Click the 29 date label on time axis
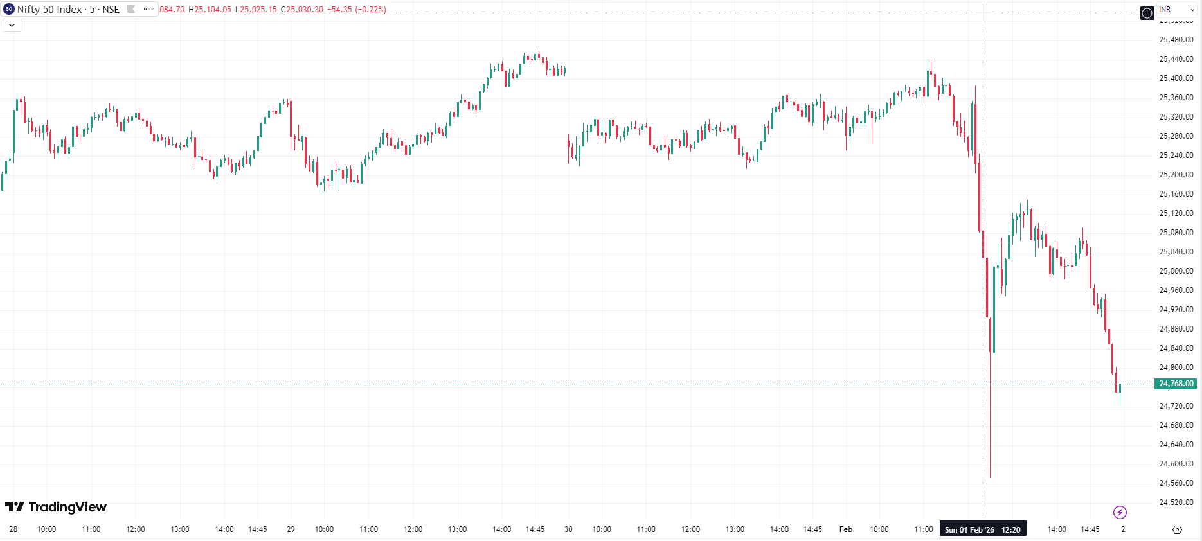Image resolution: width=1202 pixels, height=541 pixels. (x=291, y=529)
